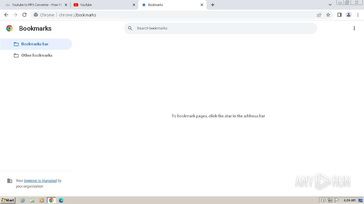Viewport: 364px width, 204px height.
Task: Expand the tab search dropdown arrow
Action: tap(330, 5)
